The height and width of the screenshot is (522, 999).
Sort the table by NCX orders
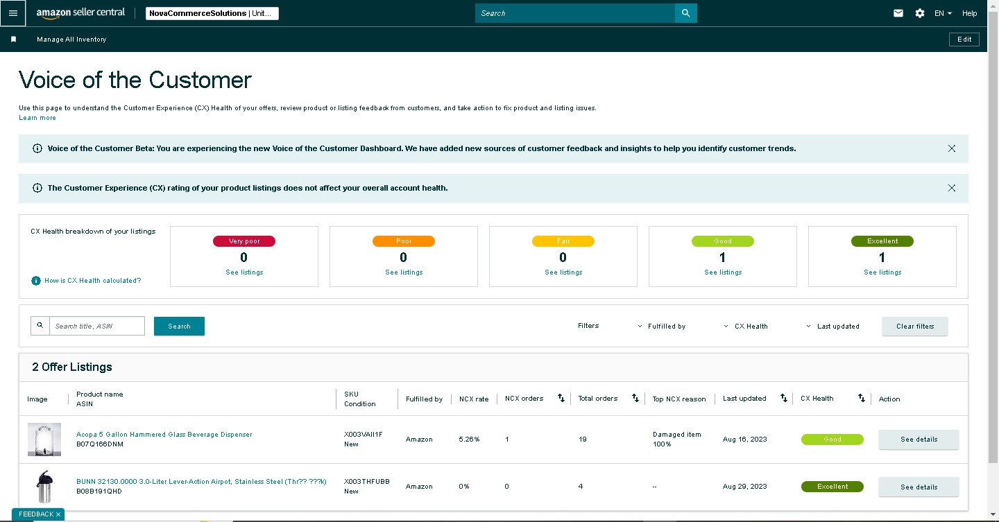click(561, 399)
